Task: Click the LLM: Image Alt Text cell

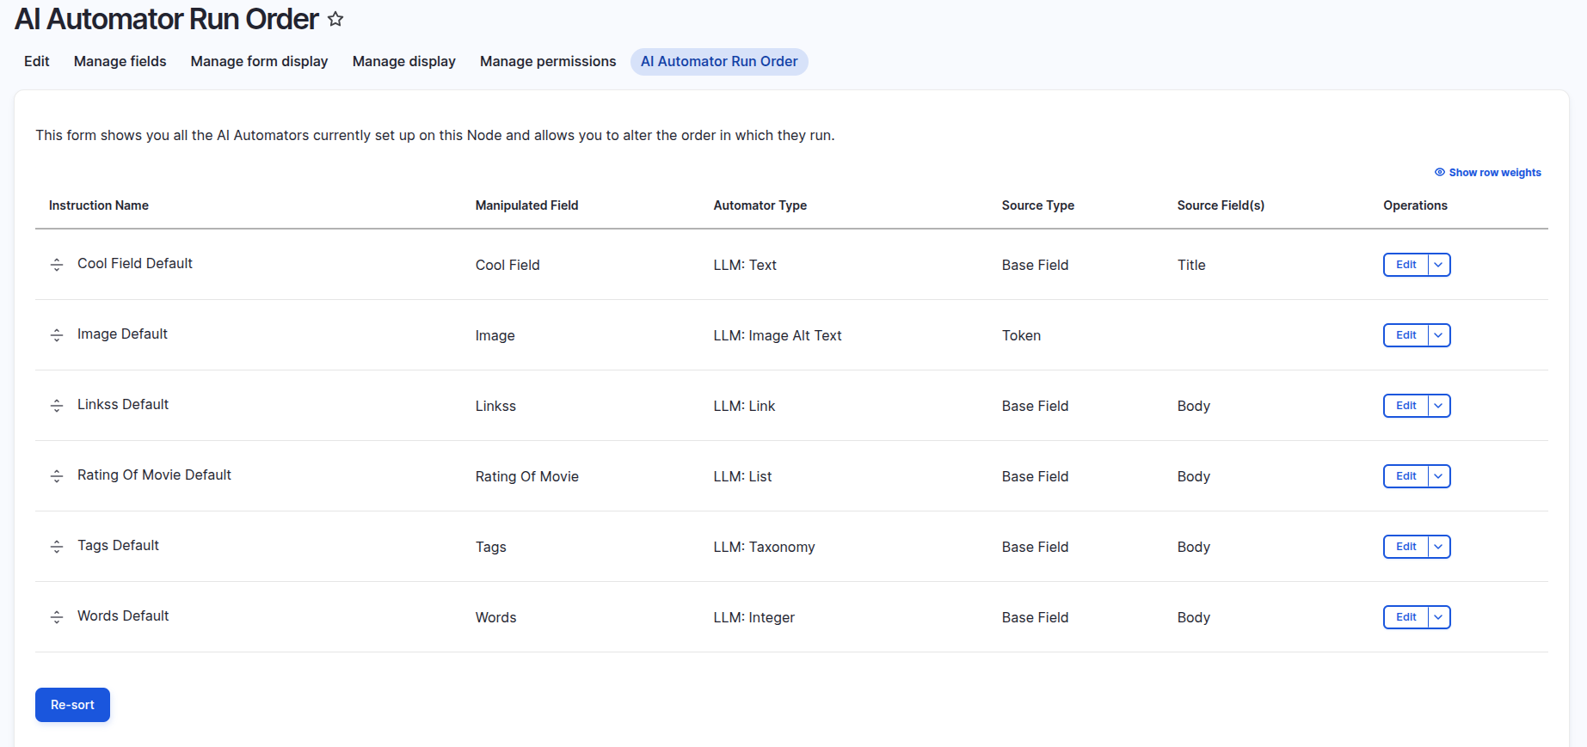Action: [778, 335]
